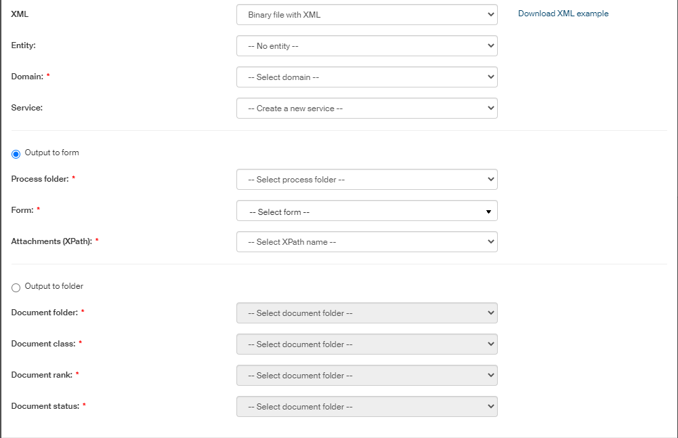
Task: Open the XML type dropdown
Action: (366, 15)
